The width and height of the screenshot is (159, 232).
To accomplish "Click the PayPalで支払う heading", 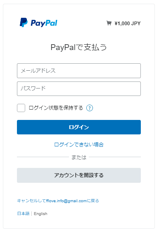I will pos(78,47).
